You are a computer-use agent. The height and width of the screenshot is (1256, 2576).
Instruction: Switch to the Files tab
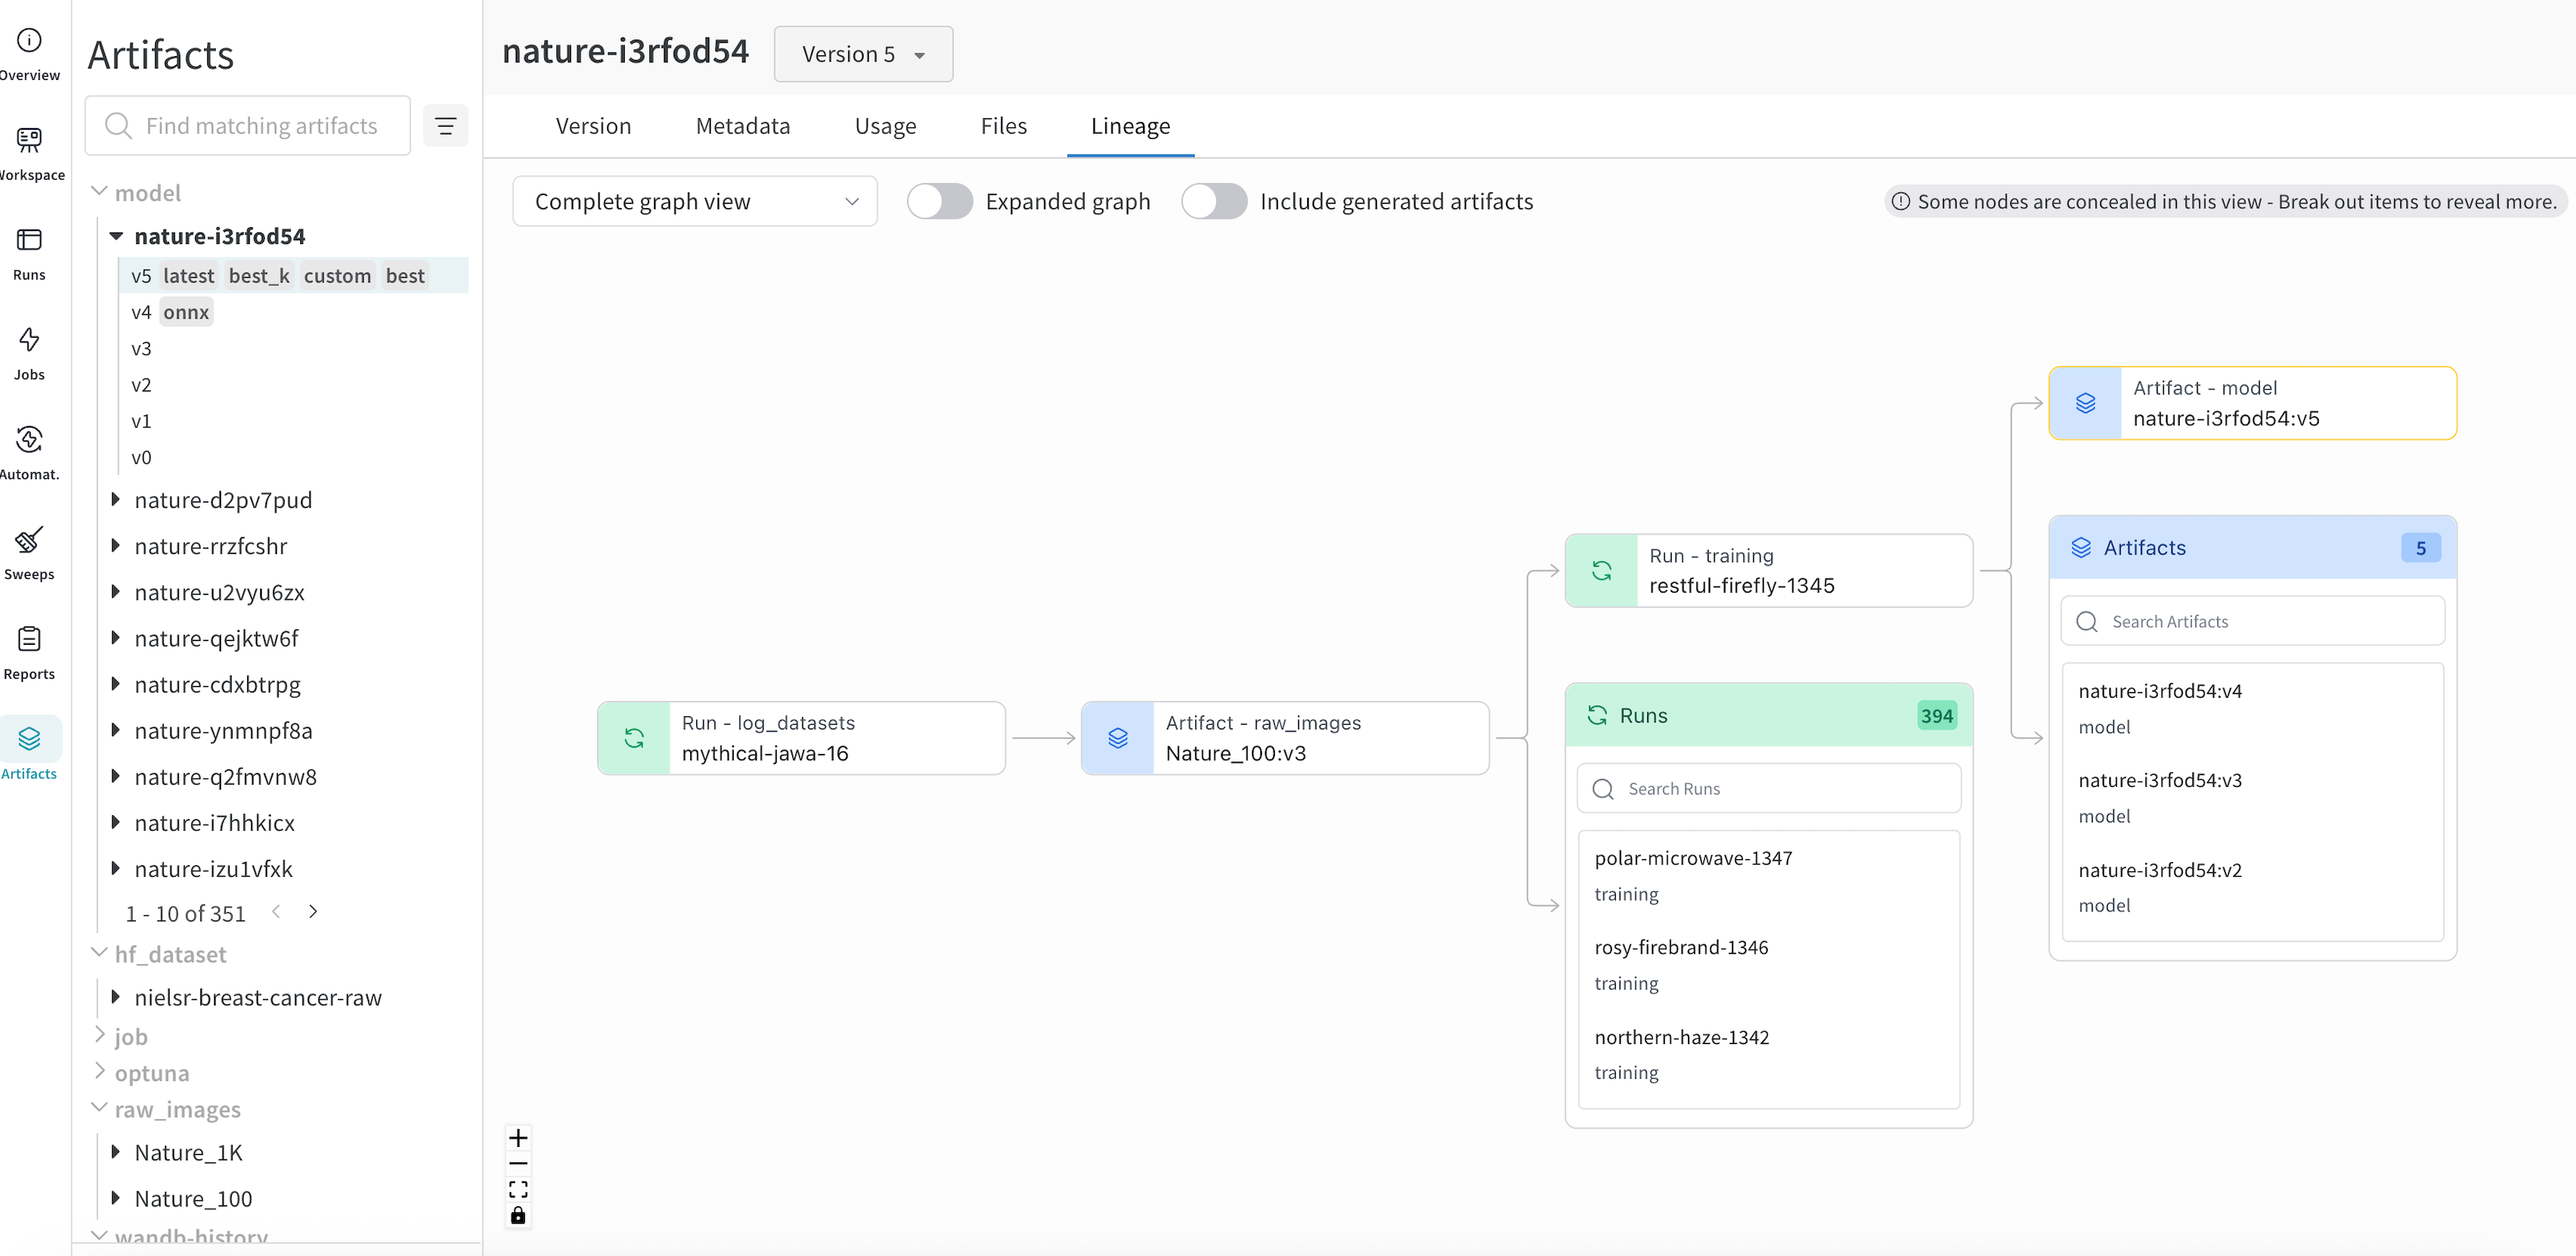(1003, 126)
